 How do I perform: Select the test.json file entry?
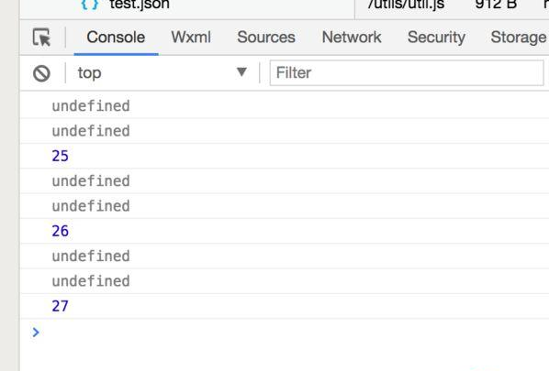point(140,5)
